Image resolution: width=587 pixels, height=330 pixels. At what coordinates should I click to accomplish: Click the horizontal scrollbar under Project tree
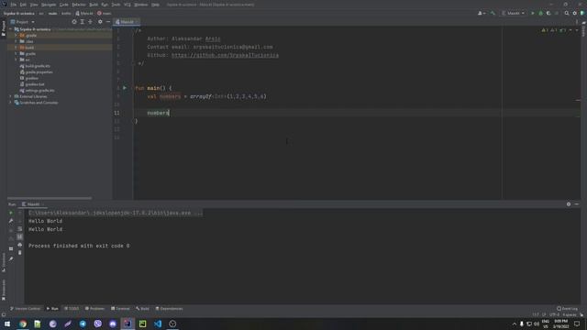(x=50, y=198)
